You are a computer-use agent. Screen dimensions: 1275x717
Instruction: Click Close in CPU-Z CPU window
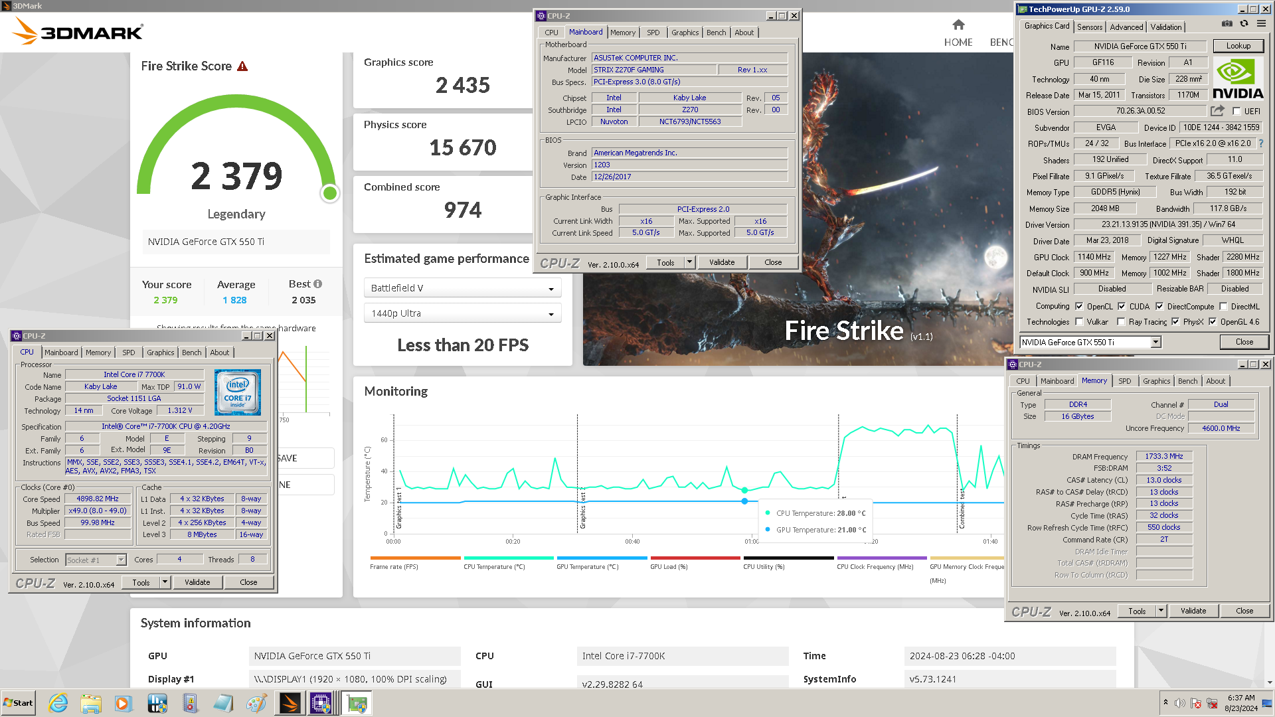(x=248, y=582)
